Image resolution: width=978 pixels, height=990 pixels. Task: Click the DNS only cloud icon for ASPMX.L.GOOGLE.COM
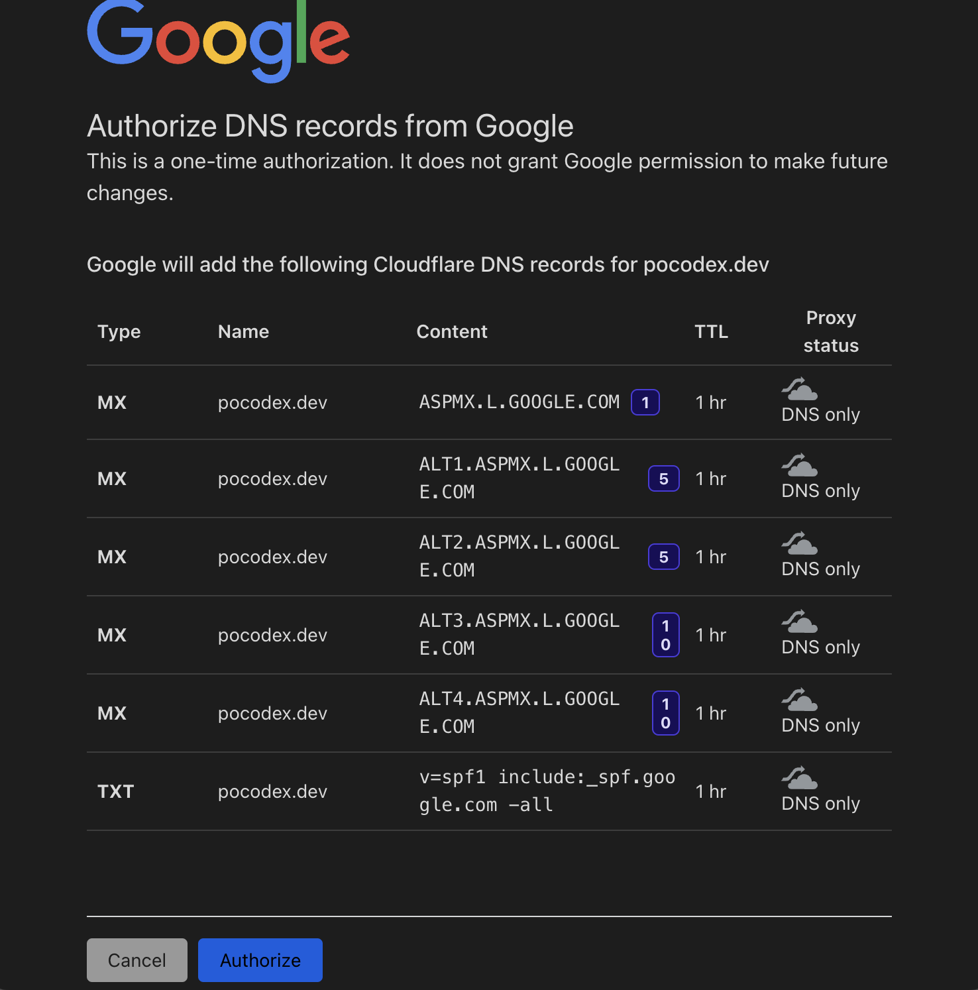(x=800, y=389)
